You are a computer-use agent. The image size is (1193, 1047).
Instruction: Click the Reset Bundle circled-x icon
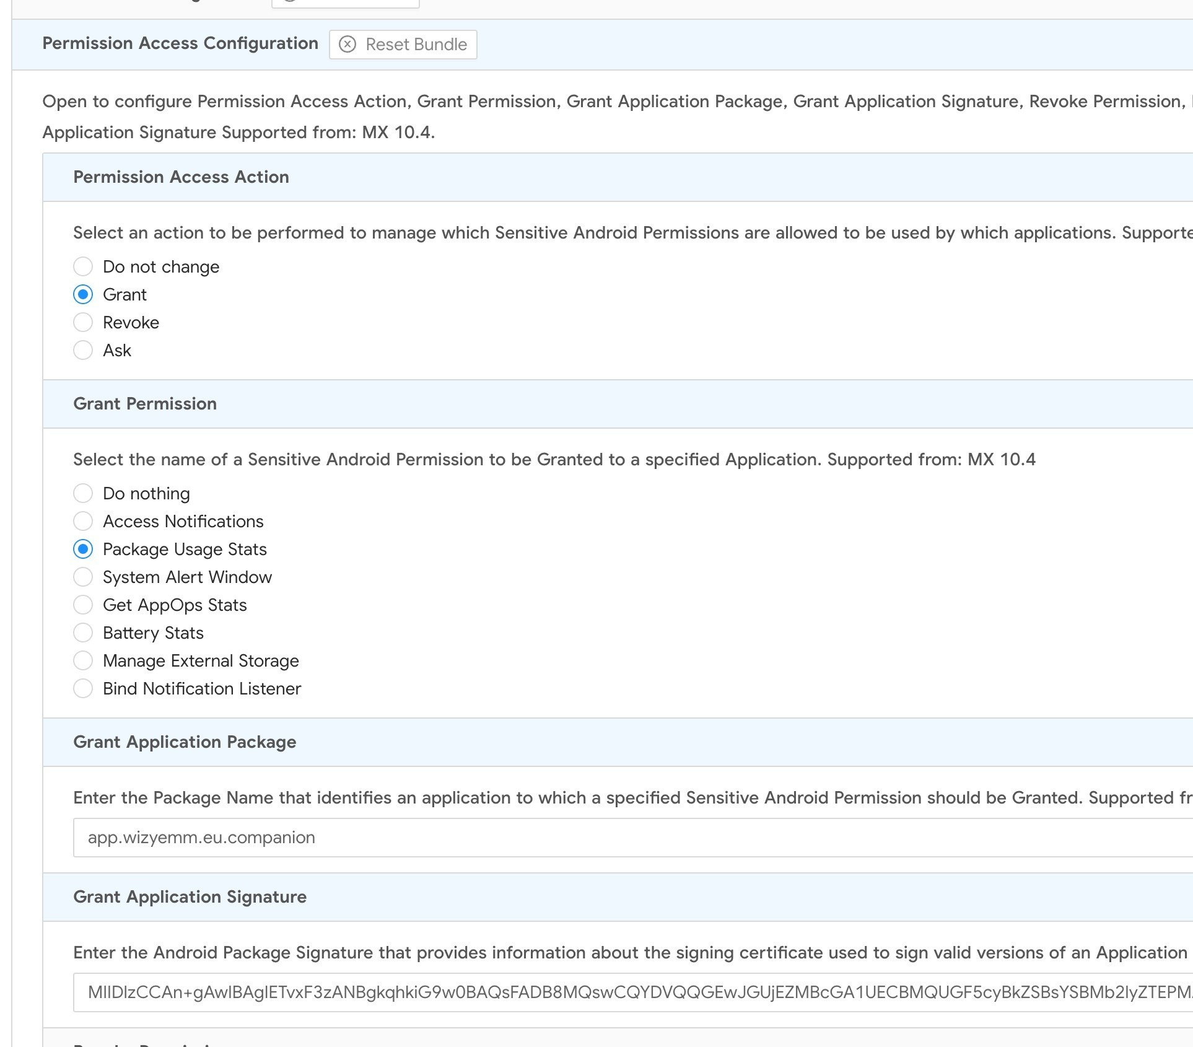(347, 45)
